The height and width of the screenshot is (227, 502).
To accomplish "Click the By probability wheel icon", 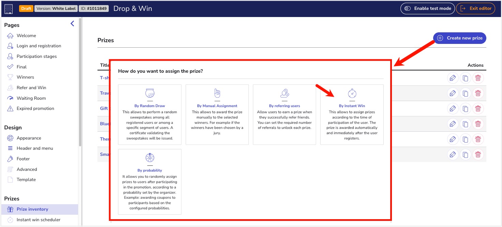I will 149,157.
